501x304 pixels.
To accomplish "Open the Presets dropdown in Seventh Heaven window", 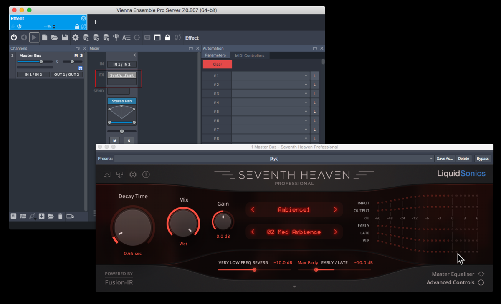I will tap(274, 159).
